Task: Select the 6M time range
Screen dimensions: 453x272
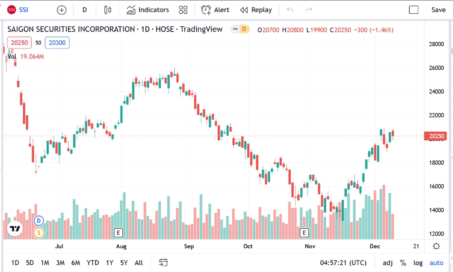Action: click(x=75, y=263)
